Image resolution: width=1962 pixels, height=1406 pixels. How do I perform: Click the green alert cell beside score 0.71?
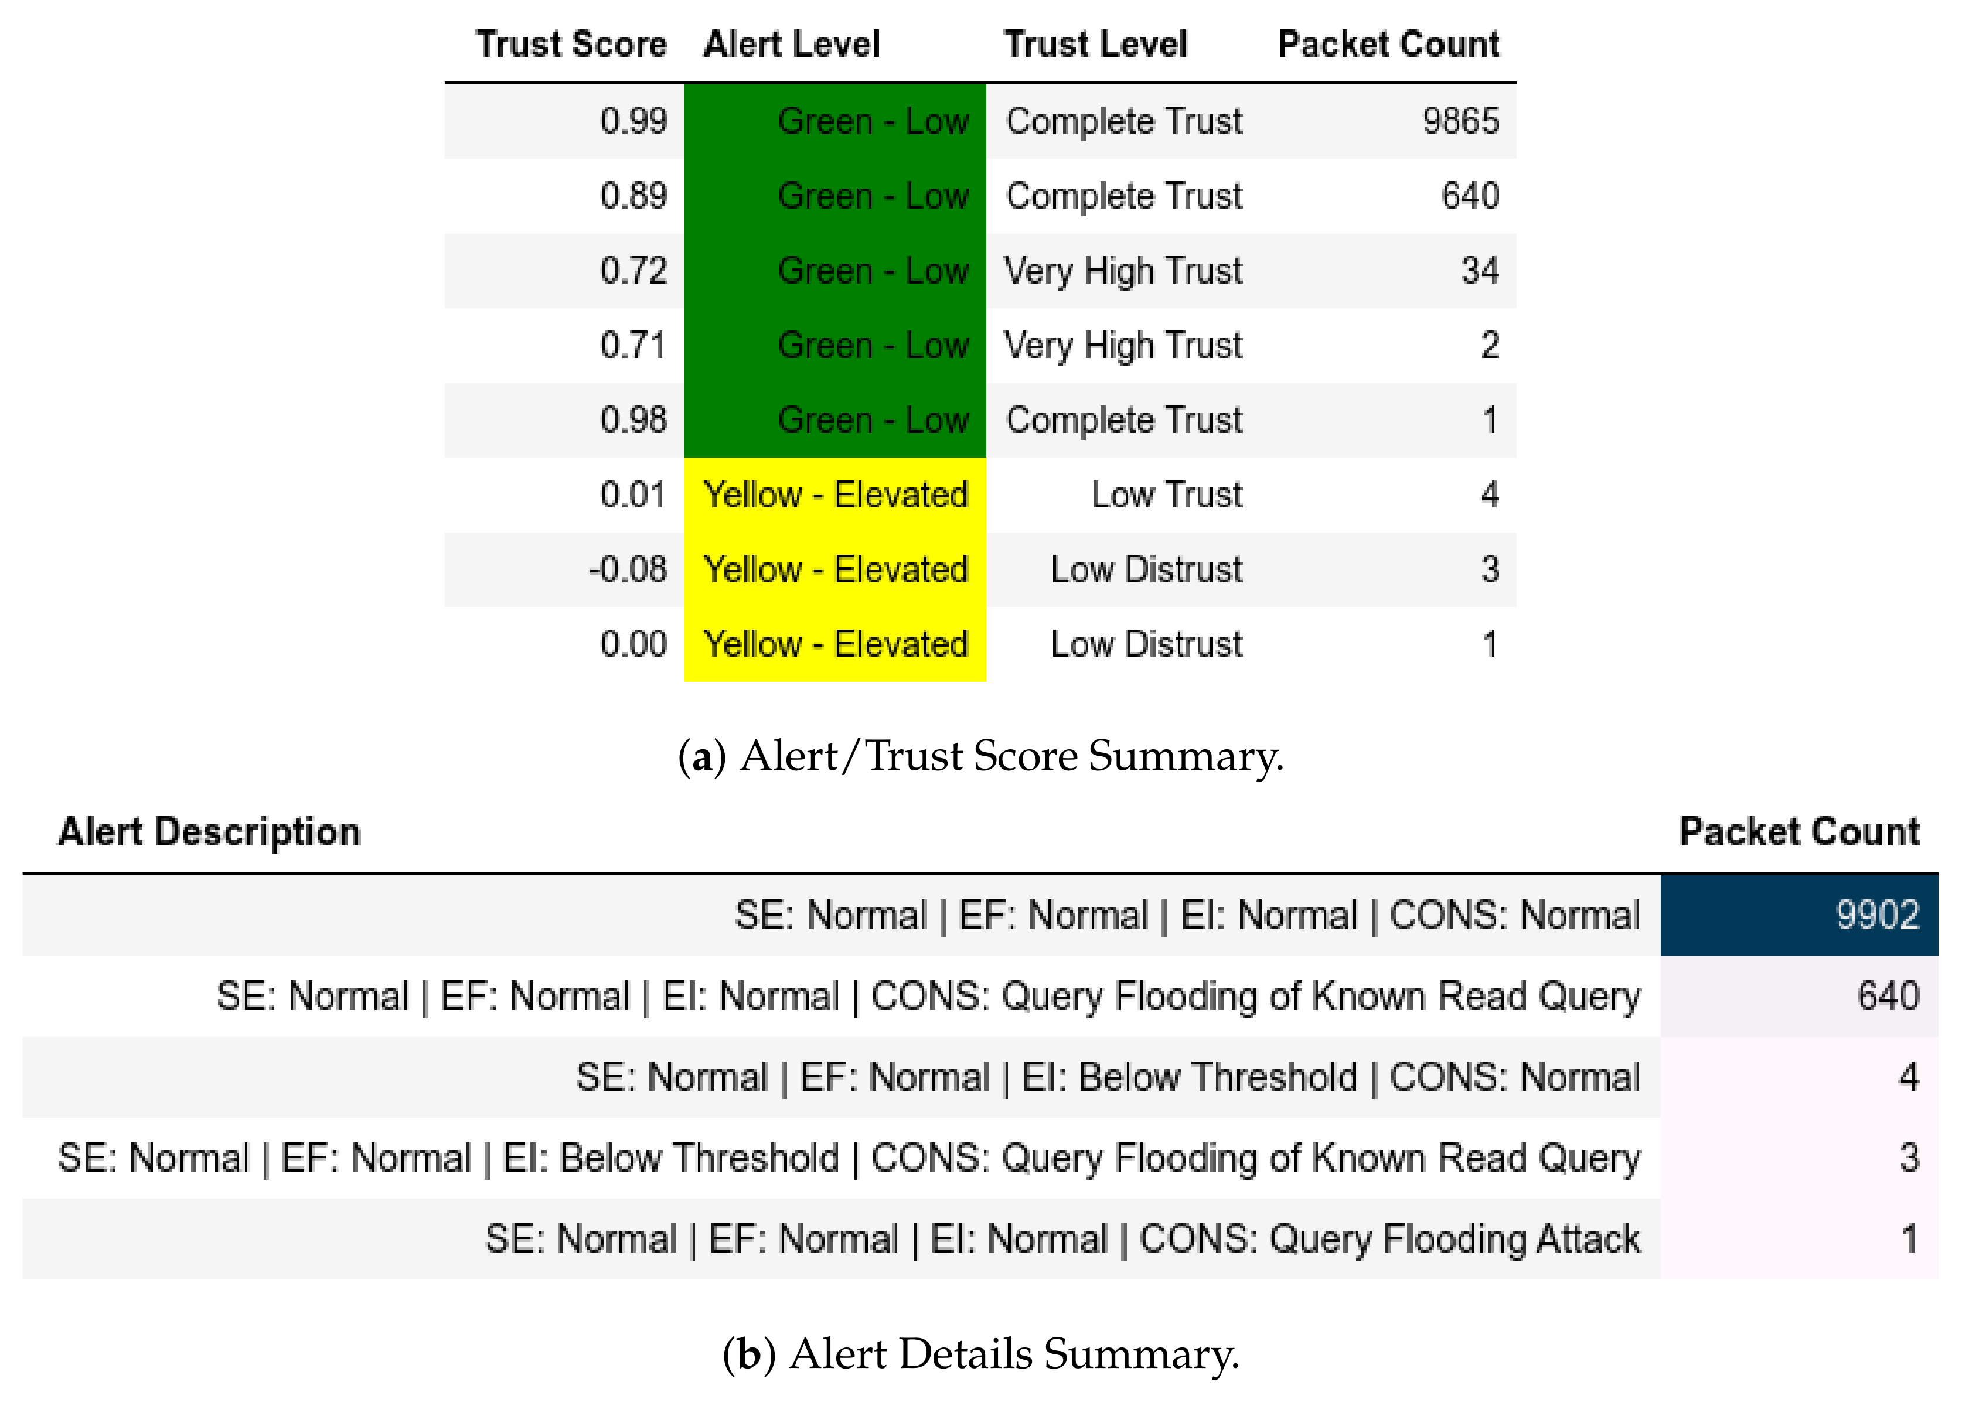click(x=835, y=345)
